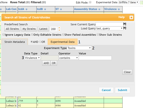Click sort icon beside Asssembly Status column

tap(99, 9)
